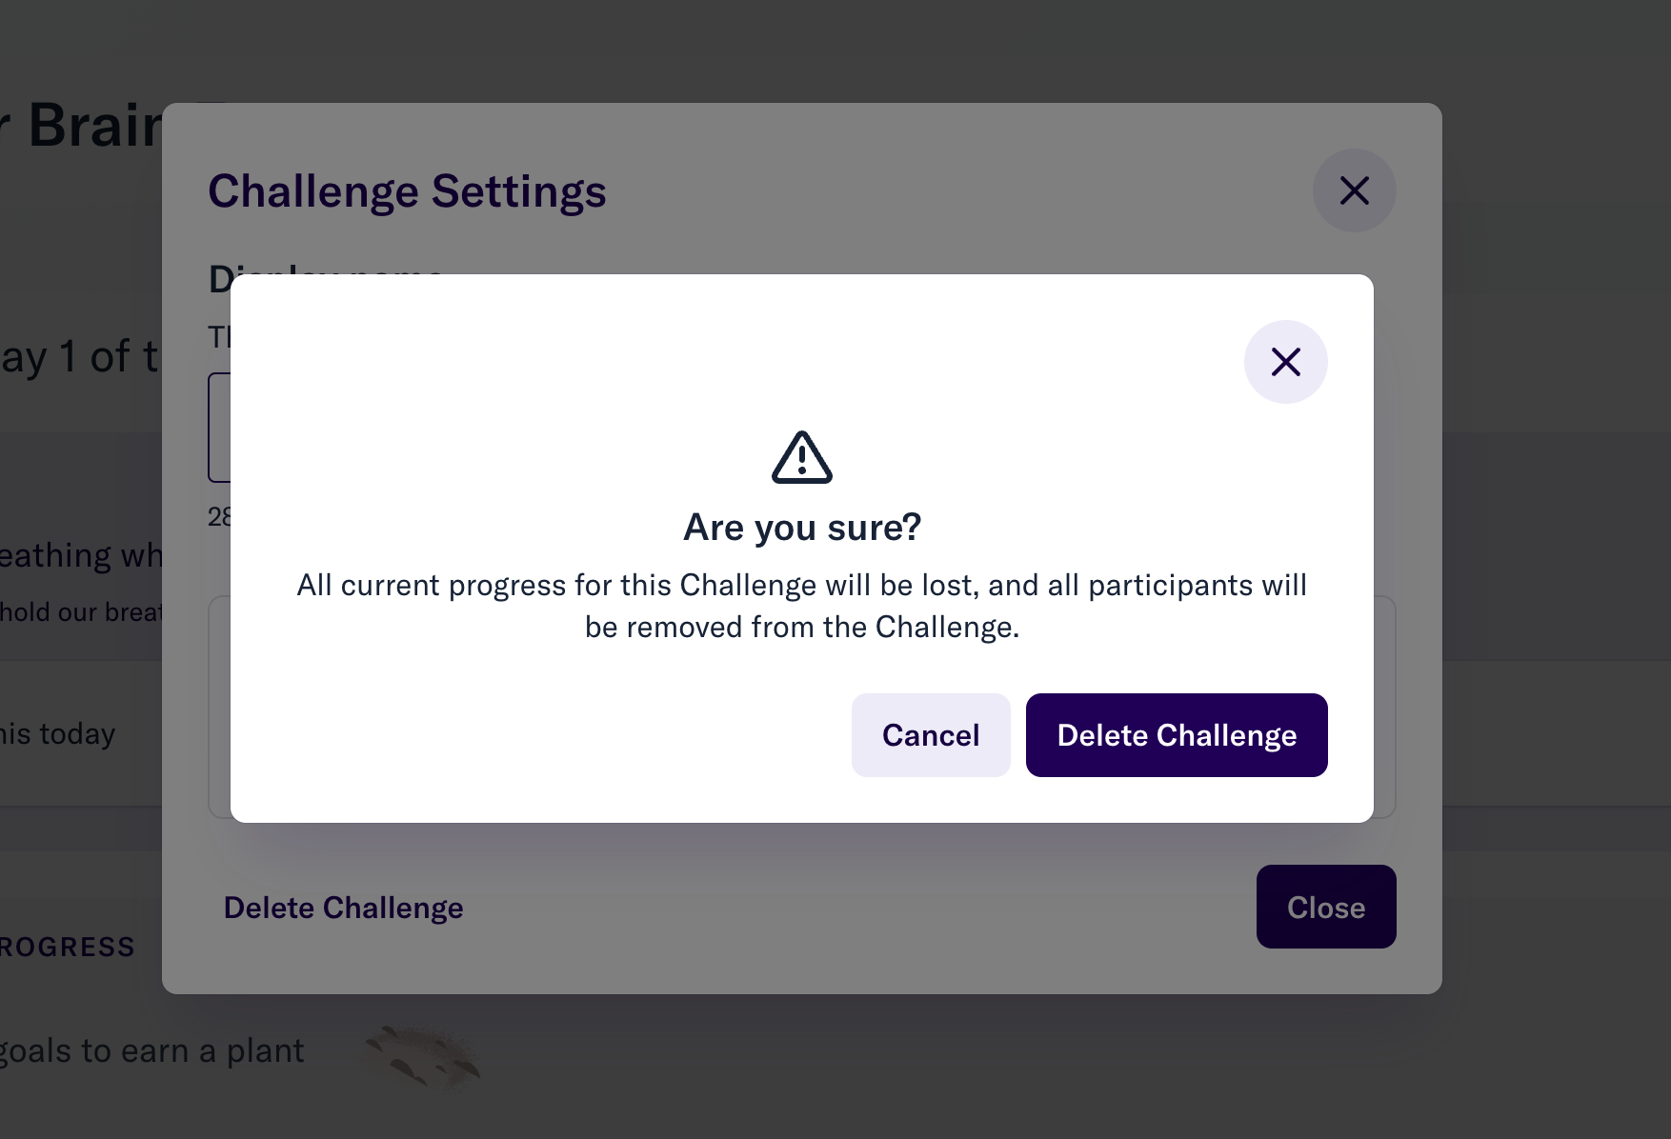
Task: Cancel the delete confirmation
Action: (931, 735)
